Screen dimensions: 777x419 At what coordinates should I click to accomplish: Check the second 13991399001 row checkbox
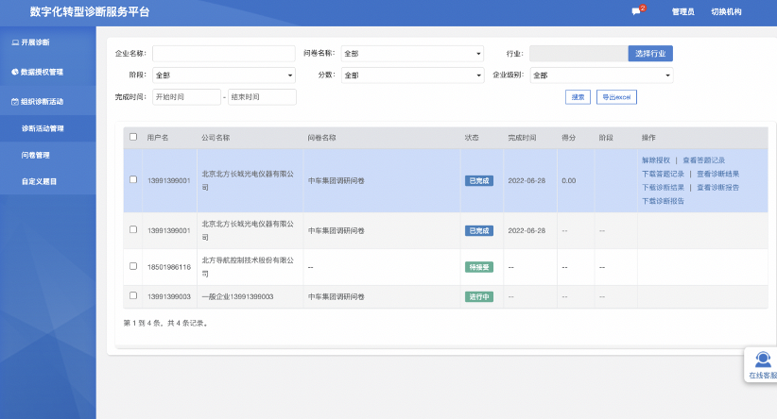(x=133, y=229)
